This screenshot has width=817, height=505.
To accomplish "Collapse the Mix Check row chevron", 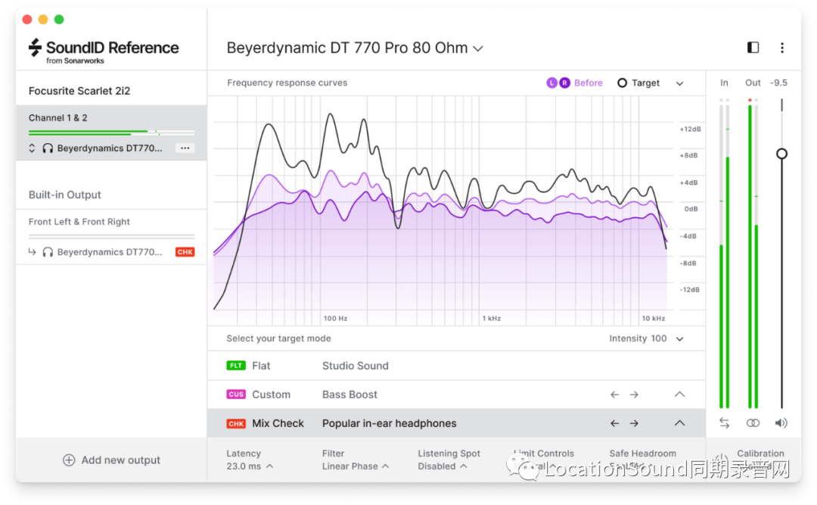I will (679, 423).
